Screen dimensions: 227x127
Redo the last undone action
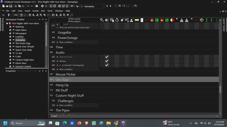pyautogui.click(x=32, y=6)
